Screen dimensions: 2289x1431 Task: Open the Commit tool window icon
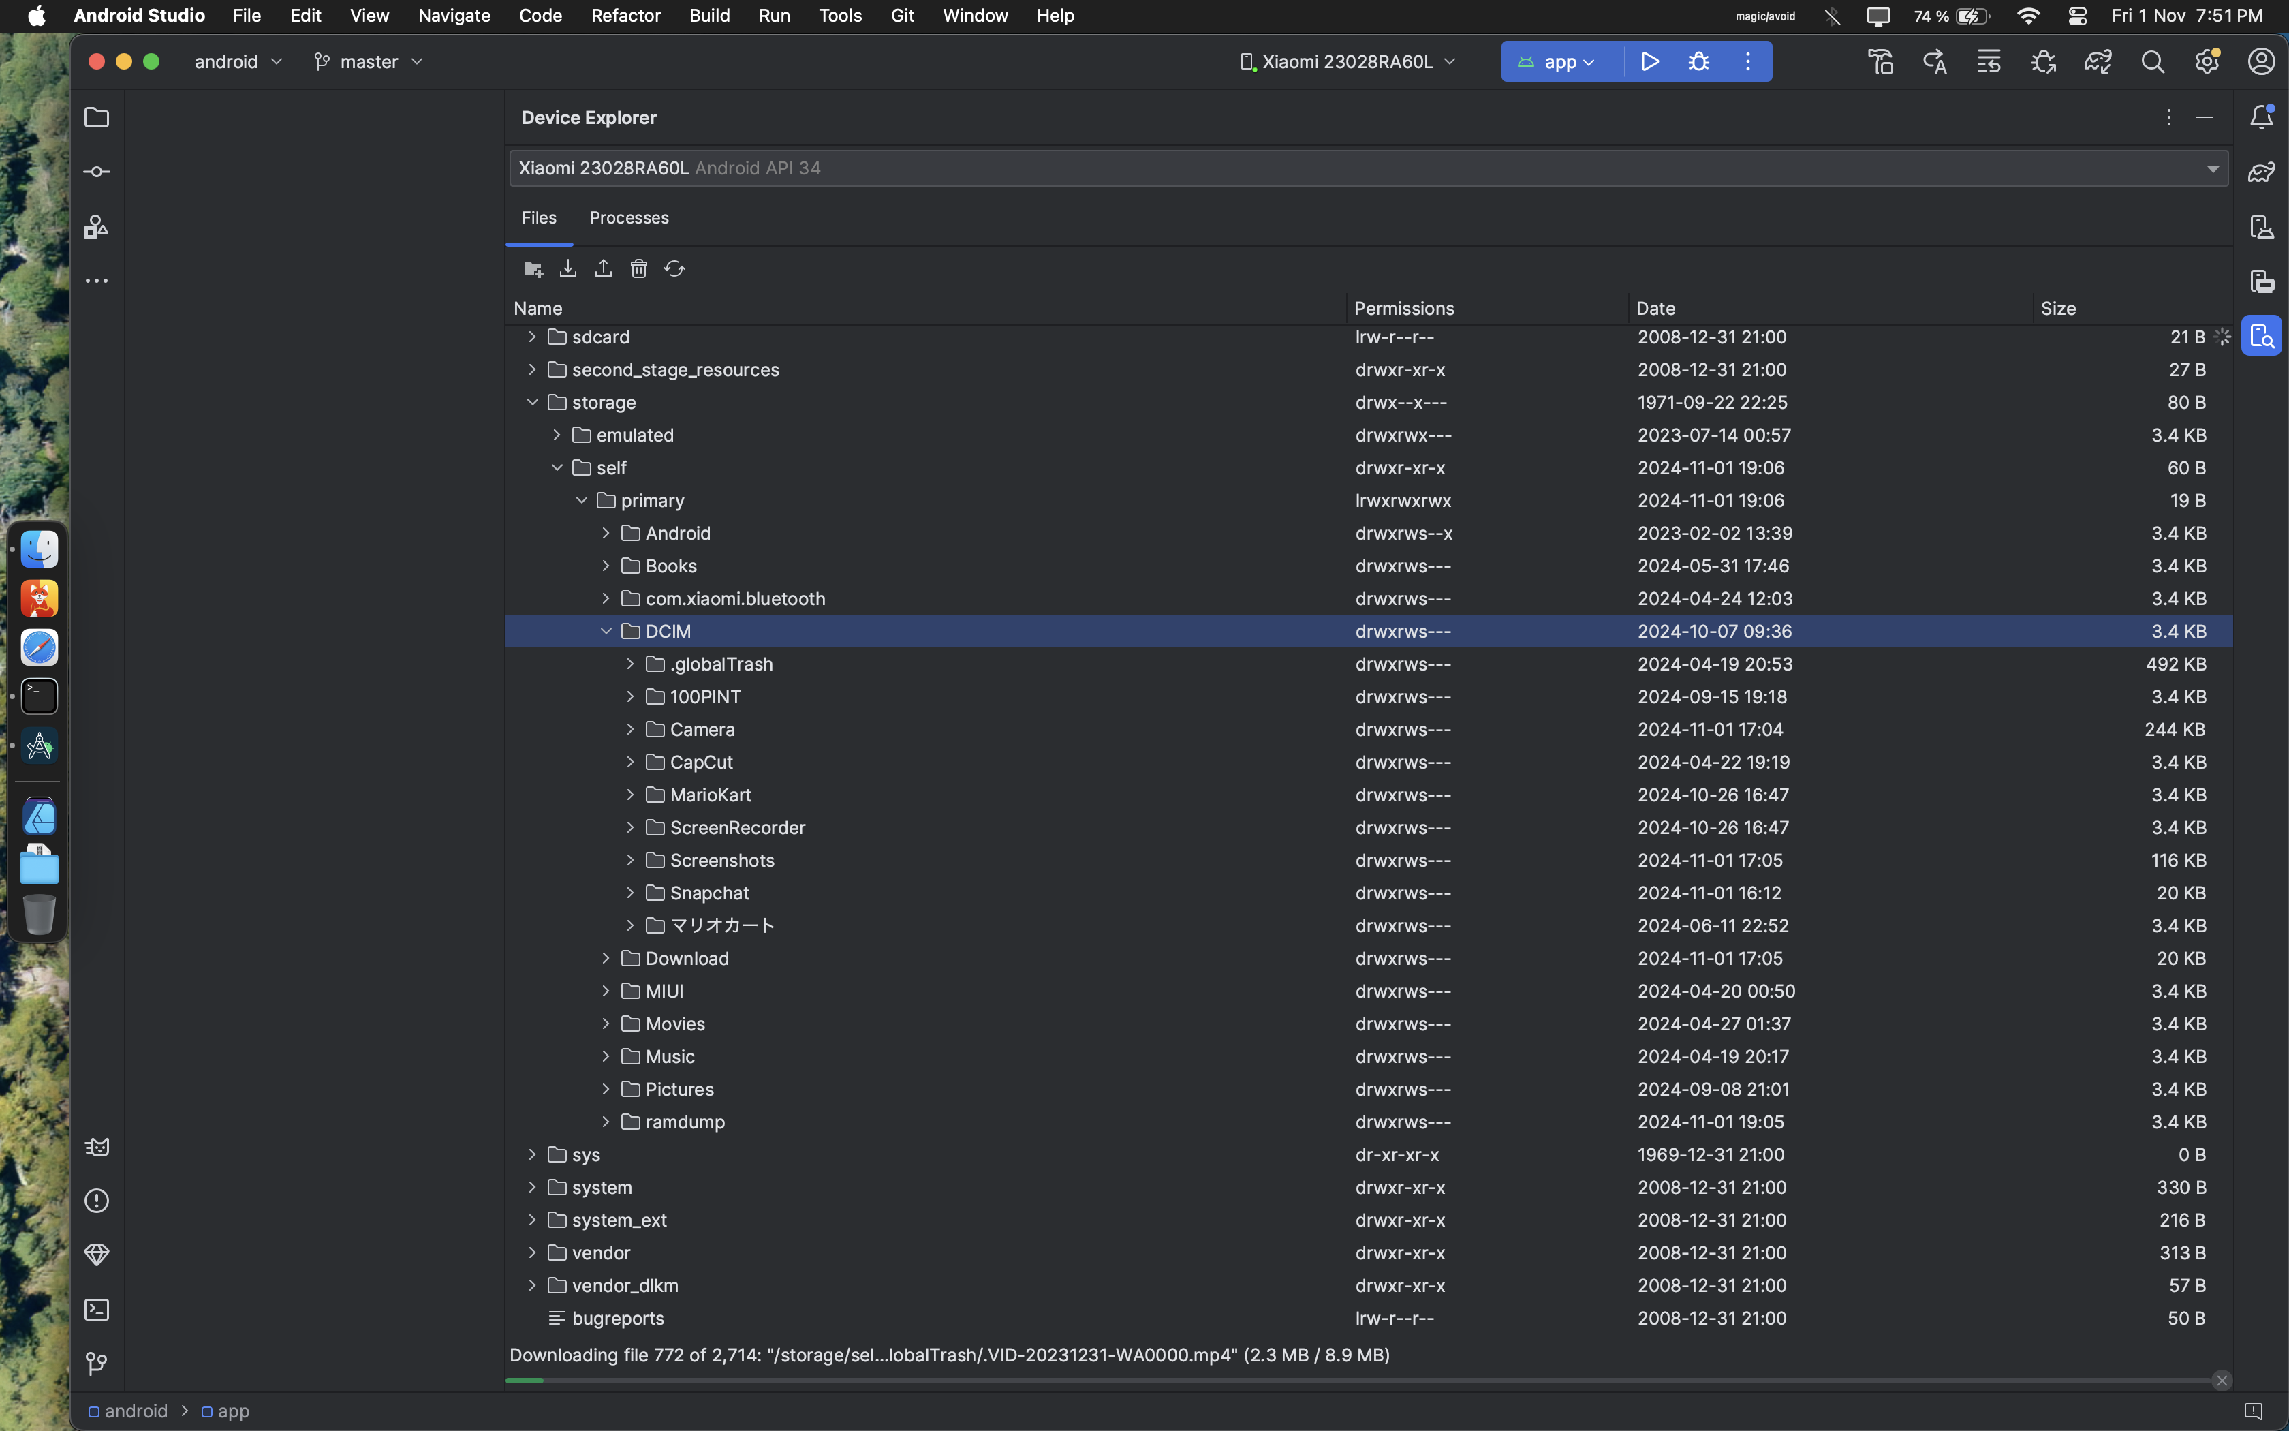tap(97, 172)
